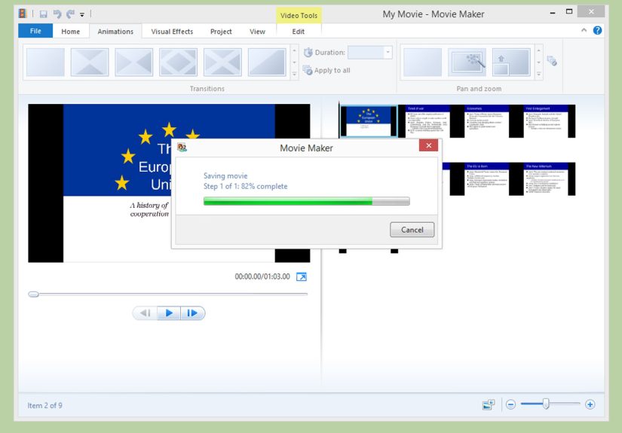Choose the diamond-shaped transition

(178, 63)
